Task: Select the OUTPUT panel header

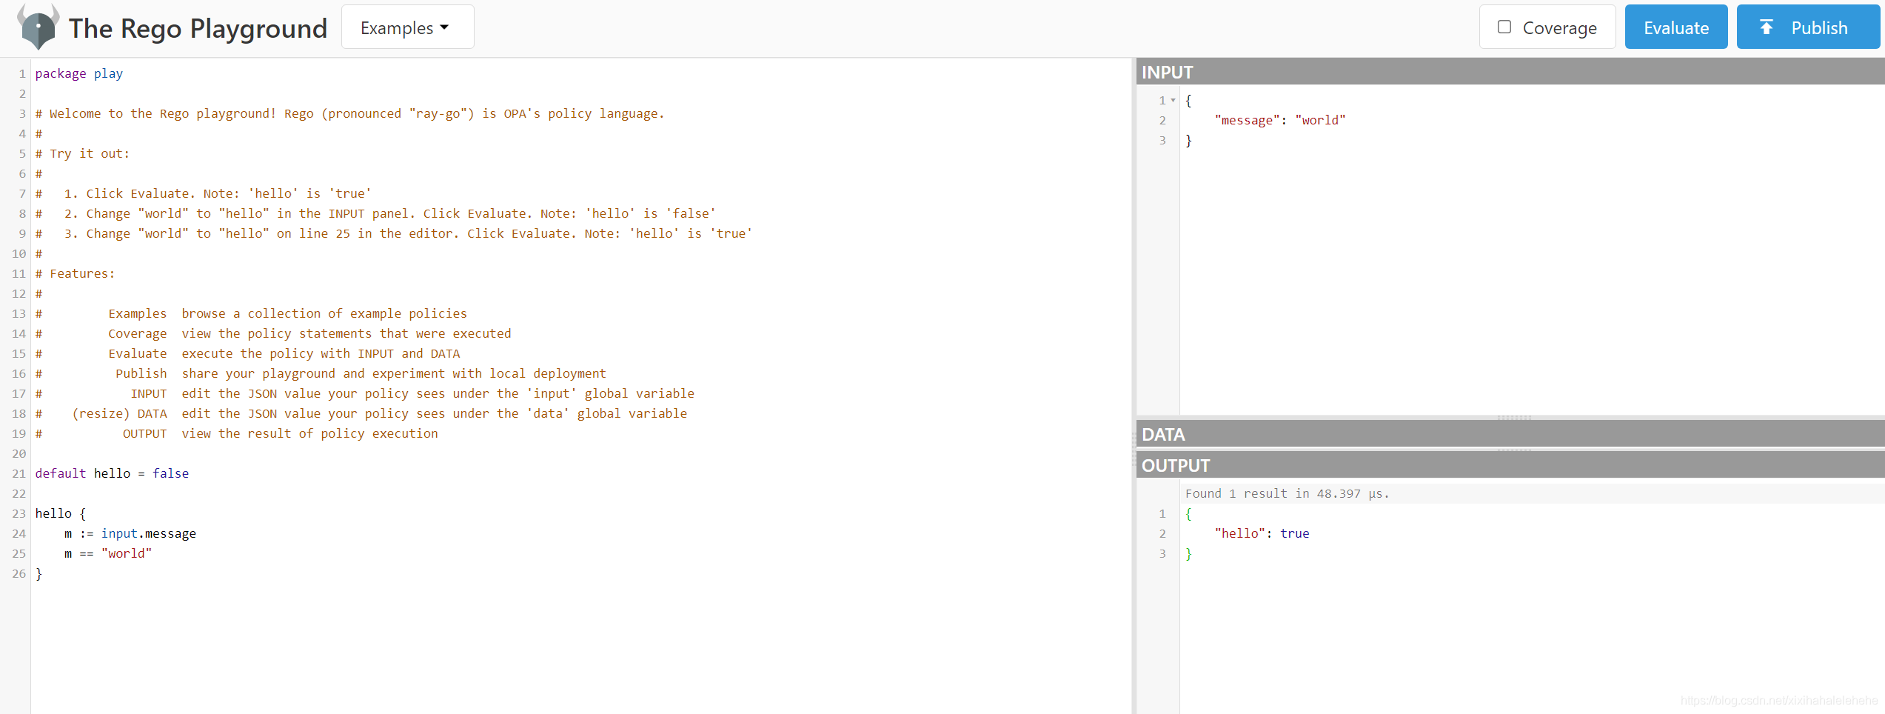Action: (x=1510, y=465)
